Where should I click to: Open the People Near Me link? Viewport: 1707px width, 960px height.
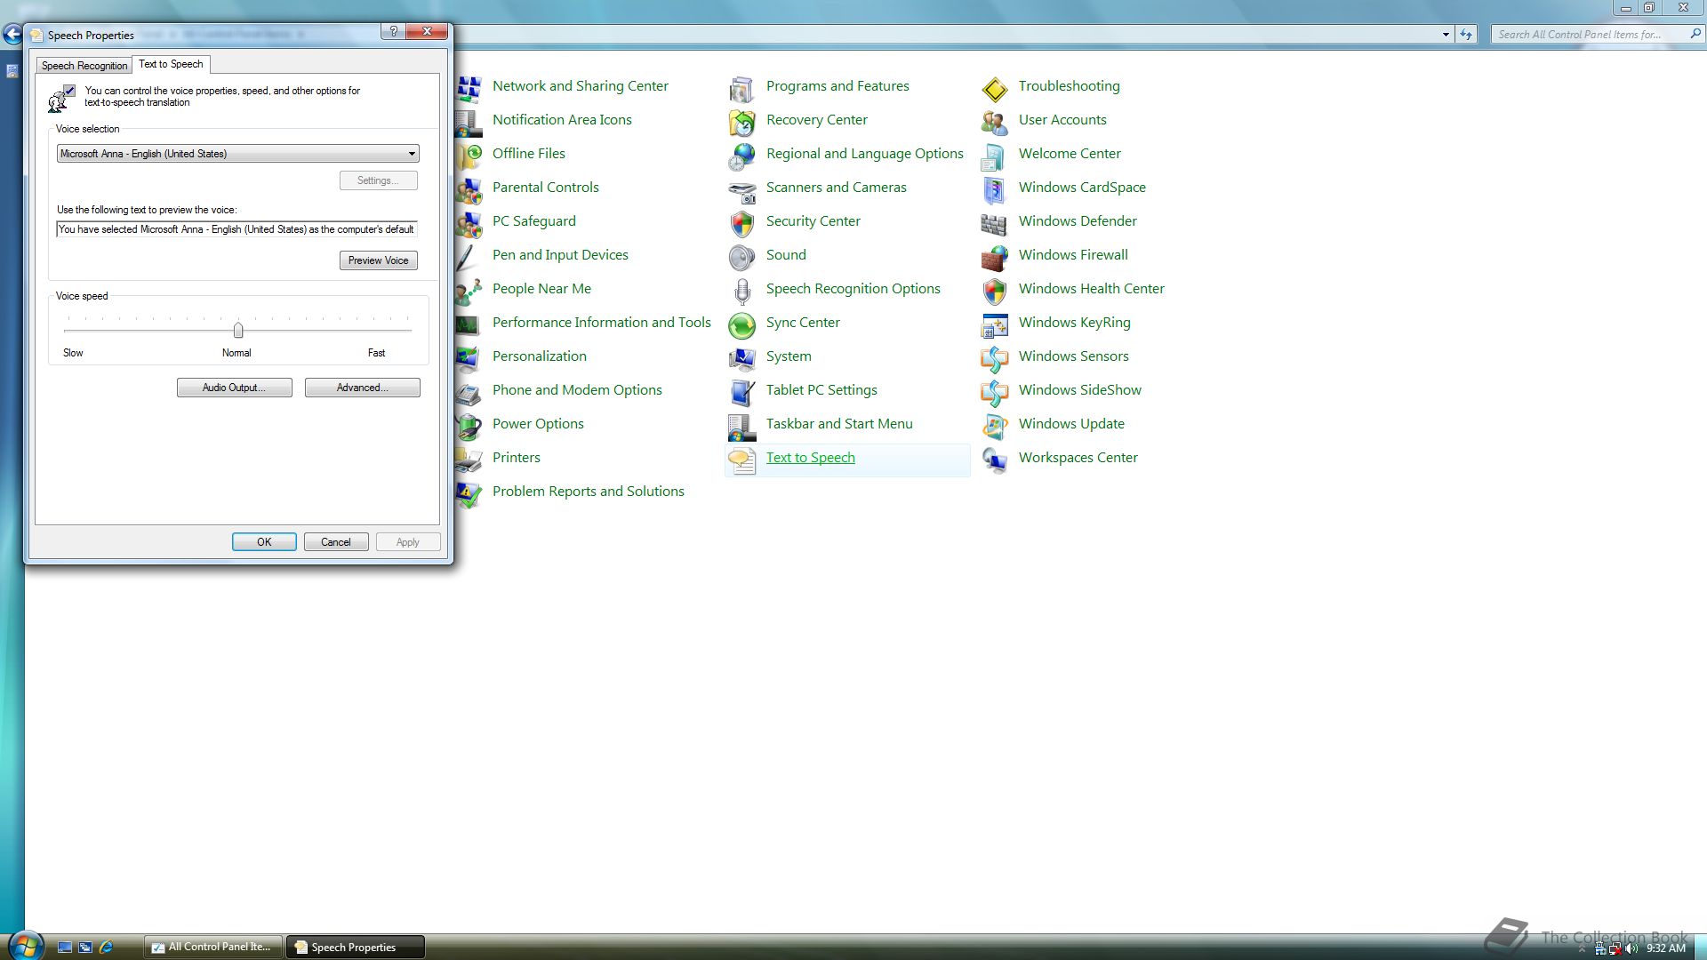(541, 289)
